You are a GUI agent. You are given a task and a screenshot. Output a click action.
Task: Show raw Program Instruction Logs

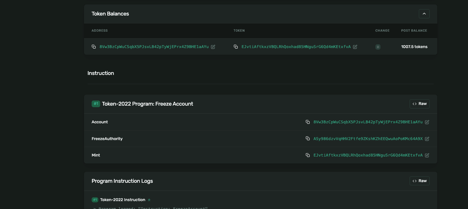pos(419,181)
